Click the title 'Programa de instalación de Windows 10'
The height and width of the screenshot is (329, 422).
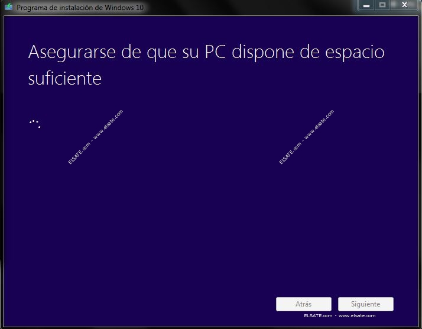click(80, 7)
